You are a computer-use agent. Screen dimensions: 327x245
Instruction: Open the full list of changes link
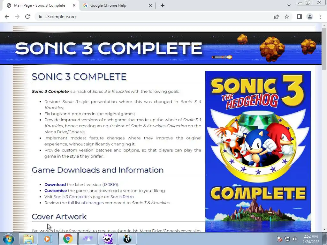[86, 203]
